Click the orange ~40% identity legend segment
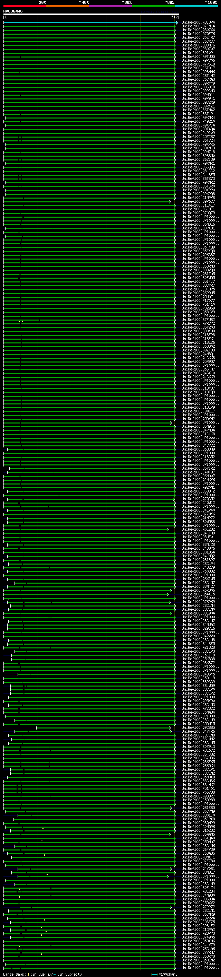This screenshot has width=221, height=977. 68,6
